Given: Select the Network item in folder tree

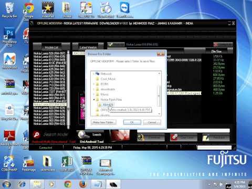Looking at the screenshot, I should tap(106, 73).
